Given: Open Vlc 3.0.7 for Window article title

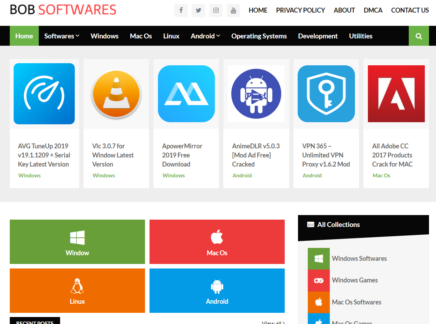Looking at the screenshot, I should point(113,155).
